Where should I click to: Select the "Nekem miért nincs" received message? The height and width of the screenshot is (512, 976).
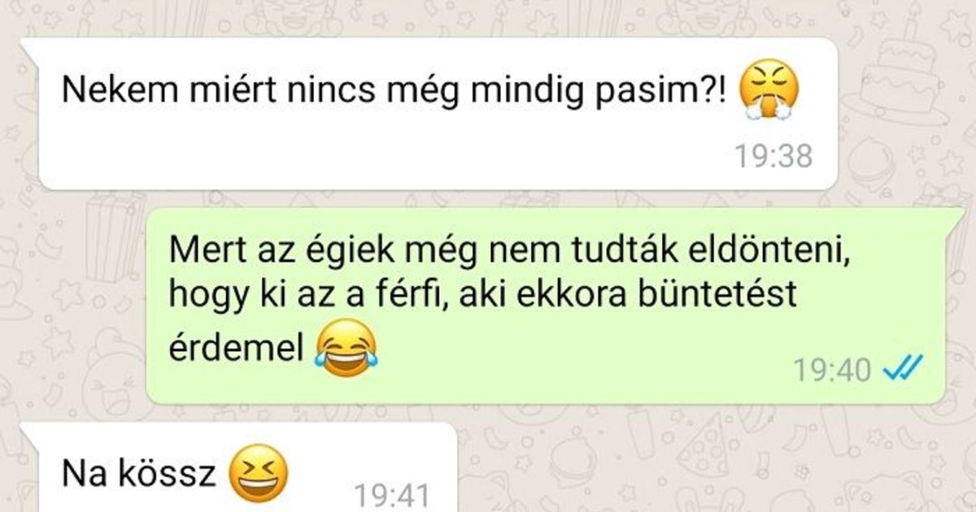pos(431,113)
